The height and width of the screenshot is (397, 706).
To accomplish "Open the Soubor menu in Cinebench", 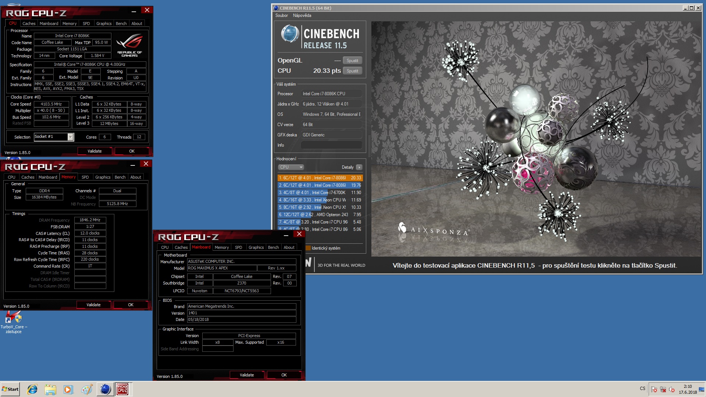I will point(282,15).
